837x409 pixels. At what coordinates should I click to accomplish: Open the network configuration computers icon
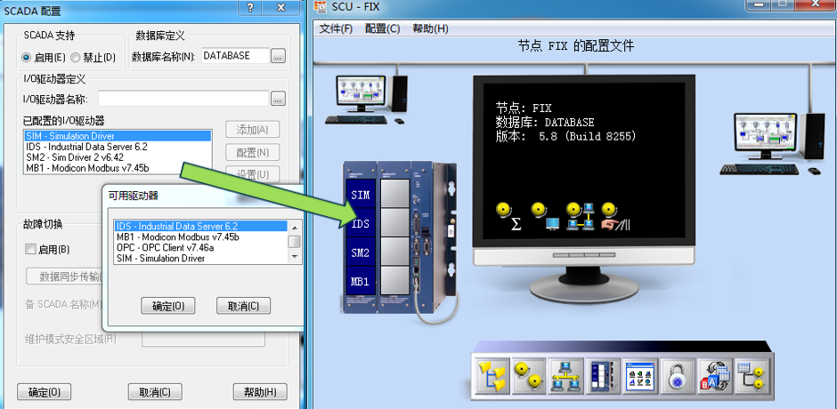(x=565, y=376)
